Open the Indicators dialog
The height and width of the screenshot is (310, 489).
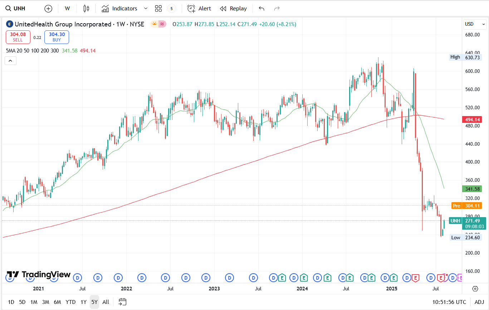[x=119, y=9]
